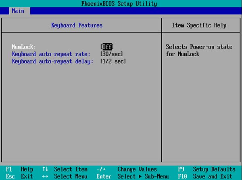This screenshot has width=242, height=180.
Task: Toggle the NumLock Off value
Action: pyautogui.click(x=107, y=47)
